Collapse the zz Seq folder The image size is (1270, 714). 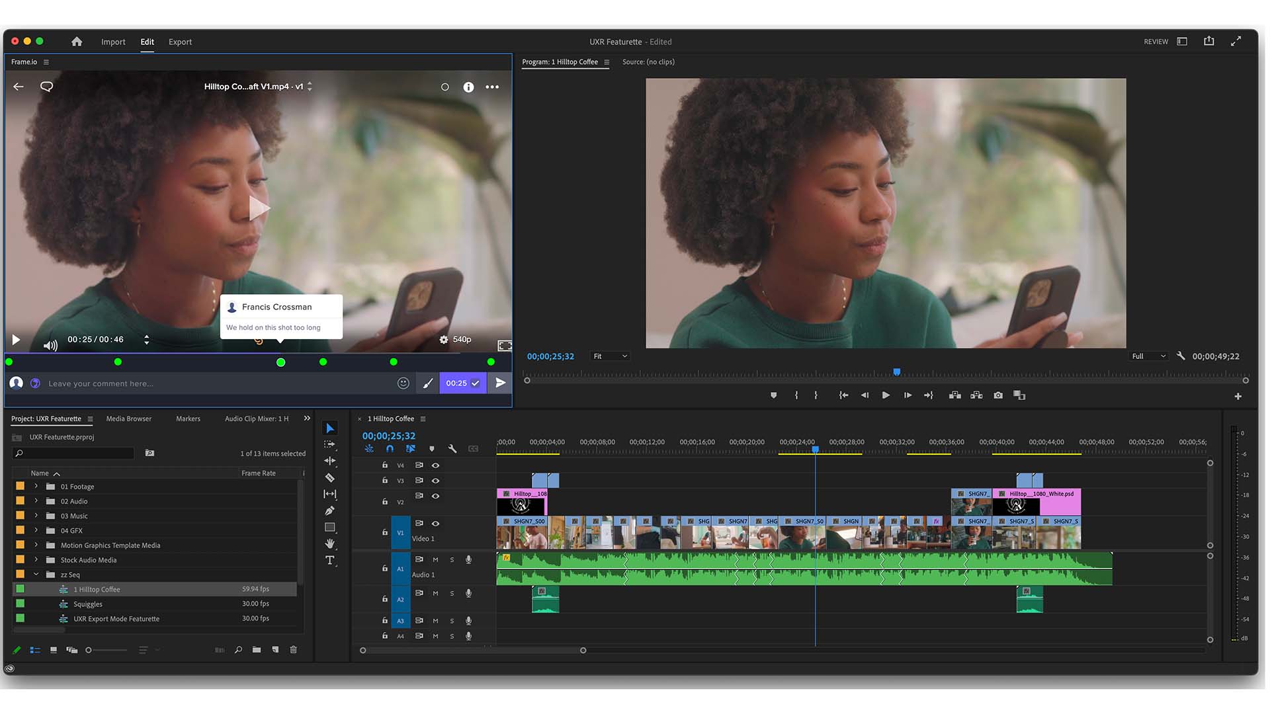(x=36, y=575)
